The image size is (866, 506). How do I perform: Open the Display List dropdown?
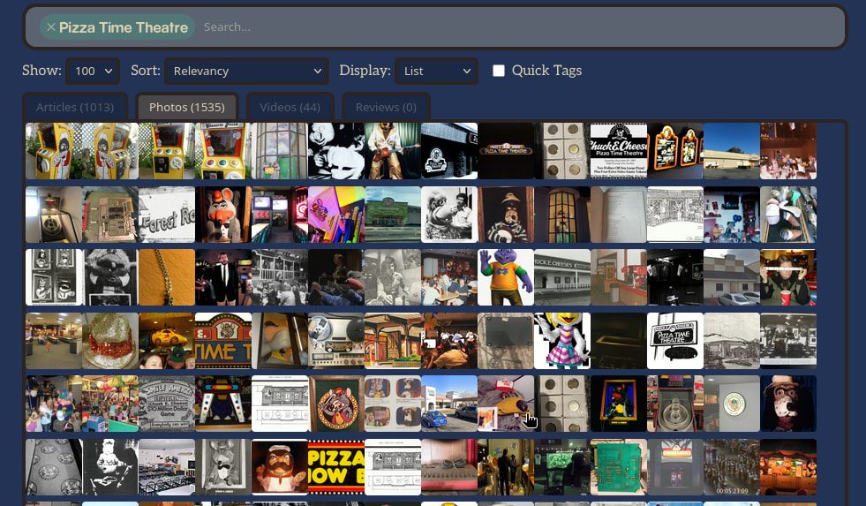point(436,71)
